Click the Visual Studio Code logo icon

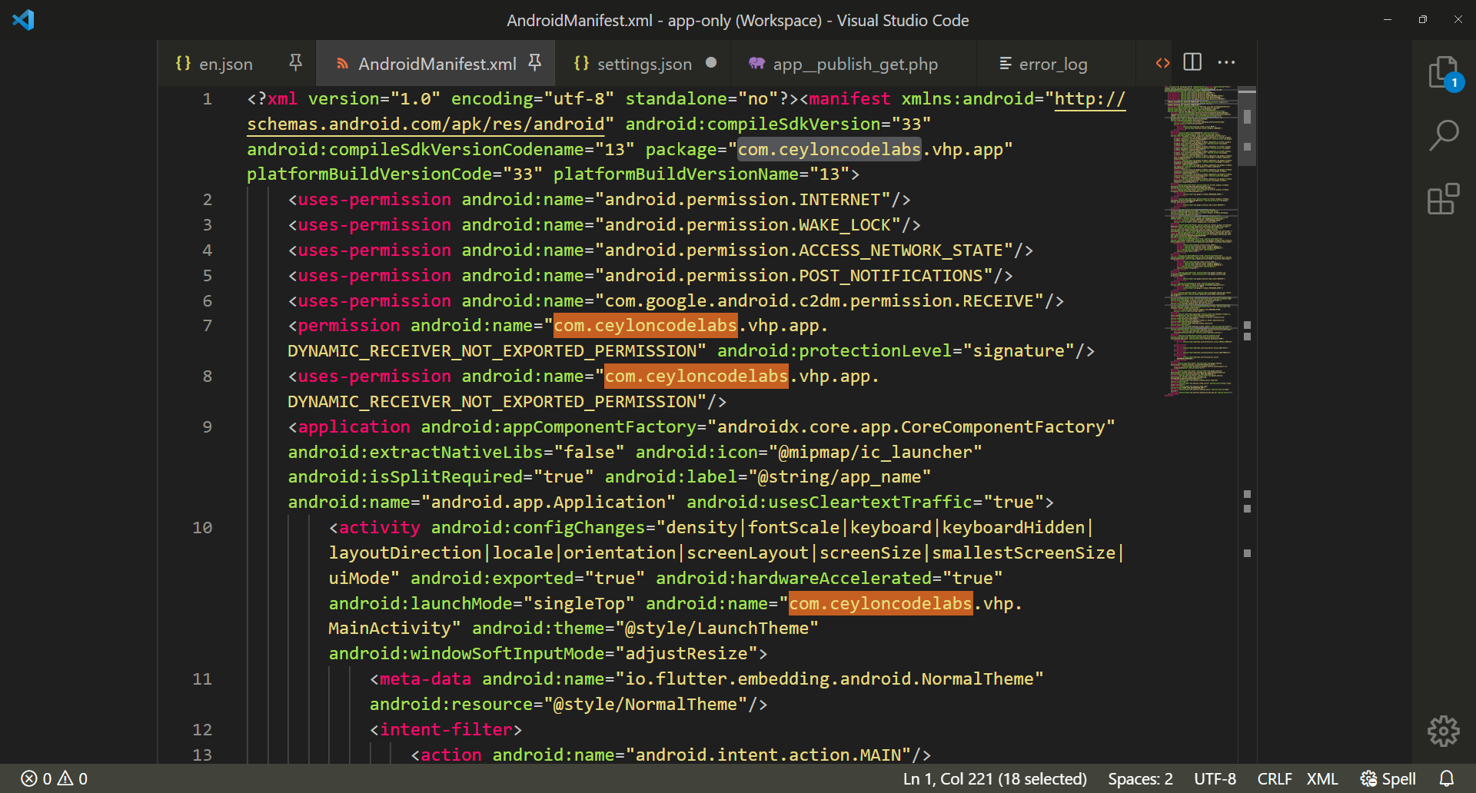pyautogui.click(x=23, y=20)
